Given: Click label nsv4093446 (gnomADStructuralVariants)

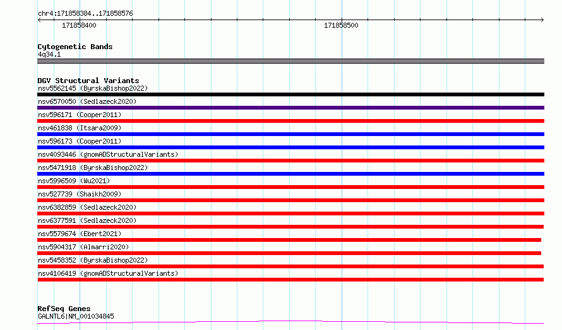Looking at the screenshot, I should (108, 154).
